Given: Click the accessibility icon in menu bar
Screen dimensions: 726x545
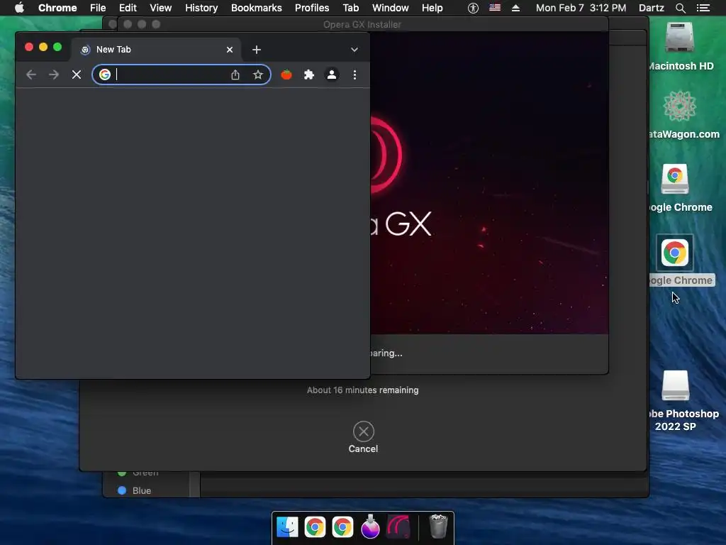Looking at the screenshot, I should tap(473, 8).
